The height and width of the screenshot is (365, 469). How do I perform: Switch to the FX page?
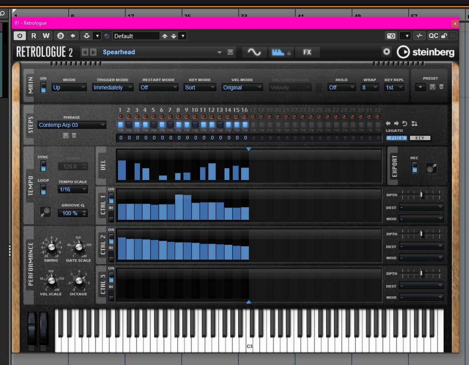[307, 52]
